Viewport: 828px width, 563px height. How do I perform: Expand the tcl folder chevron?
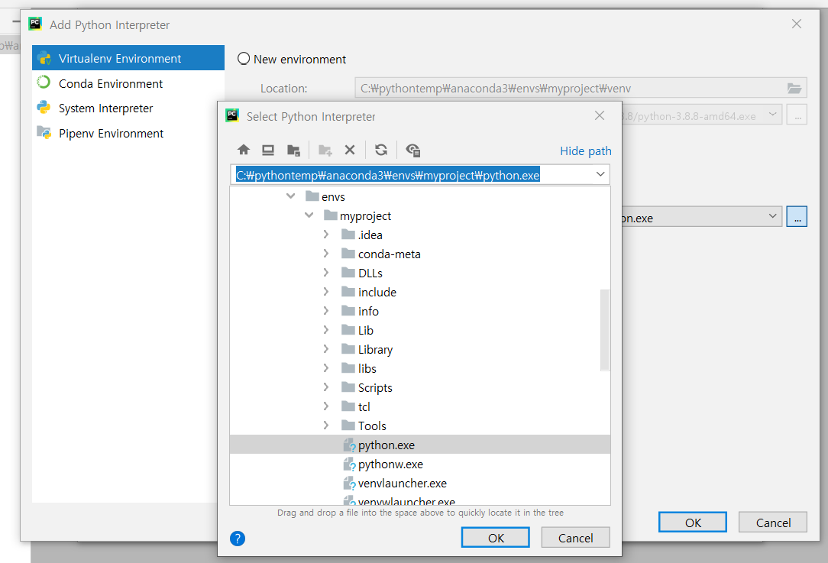(326, 406)
